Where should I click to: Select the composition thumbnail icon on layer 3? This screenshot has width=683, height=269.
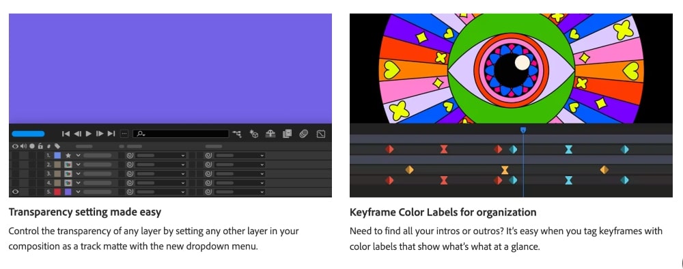tap(68, 173)
